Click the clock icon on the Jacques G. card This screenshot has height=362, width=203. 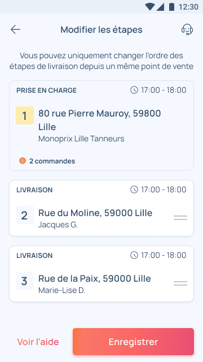pyautogui.click(x=134, y=190)
